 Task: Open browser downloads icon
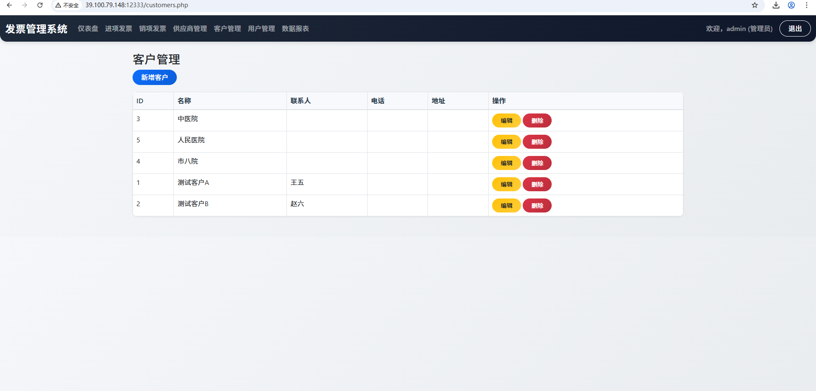(x=776, y=5)
